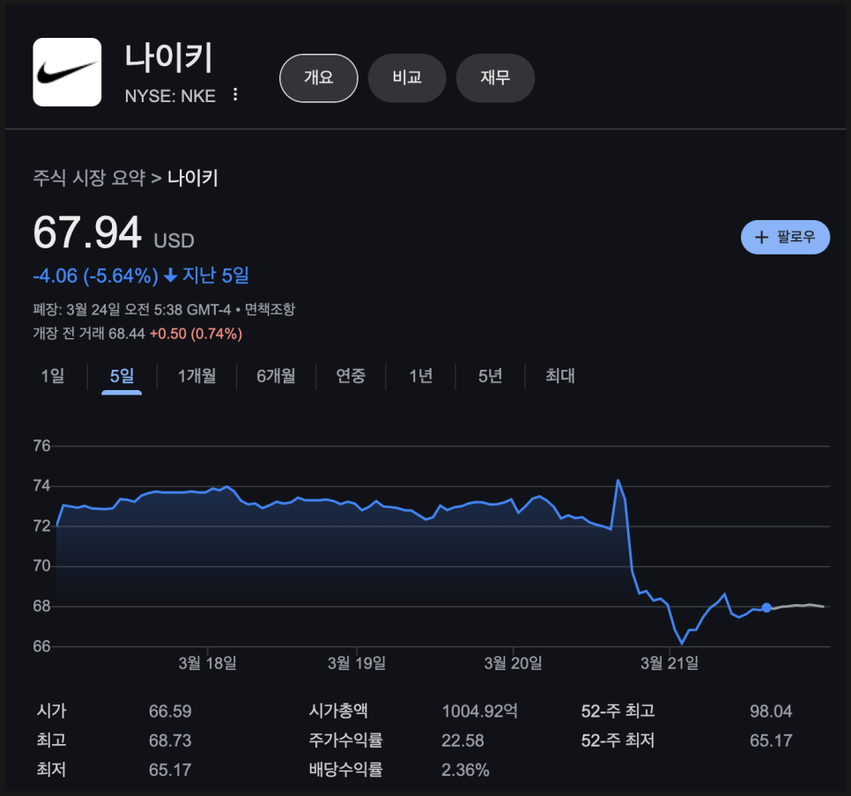
Task: Open the 재무 financials chip
Action: (x=495, y=78)
